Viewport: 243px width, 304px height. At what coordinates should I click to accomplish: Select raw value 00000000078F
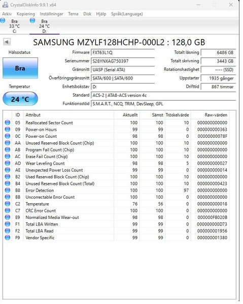click(x=213, y=136)
